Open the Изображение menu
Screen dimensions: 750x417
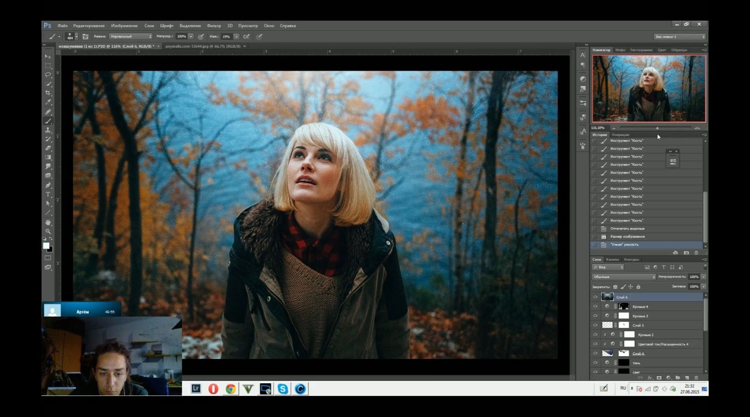125,26
